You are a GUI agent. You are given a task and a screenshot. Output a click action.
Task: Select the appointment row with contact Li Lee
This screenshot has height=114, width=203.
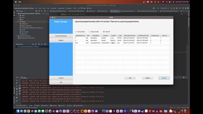pyautogui.click(x=122, y=38)
